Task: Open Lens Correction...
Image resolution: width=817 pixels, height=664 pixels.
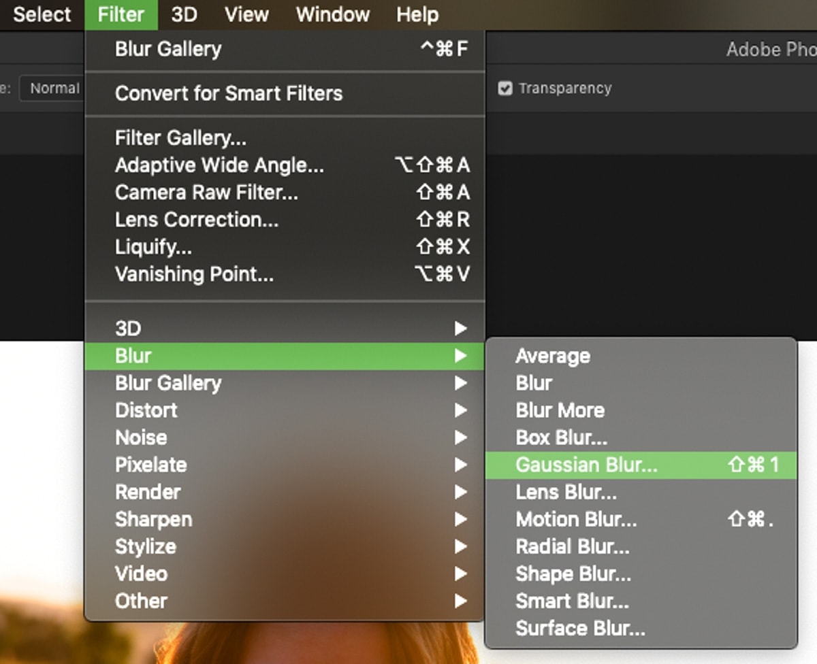Action: coord(285,220)
